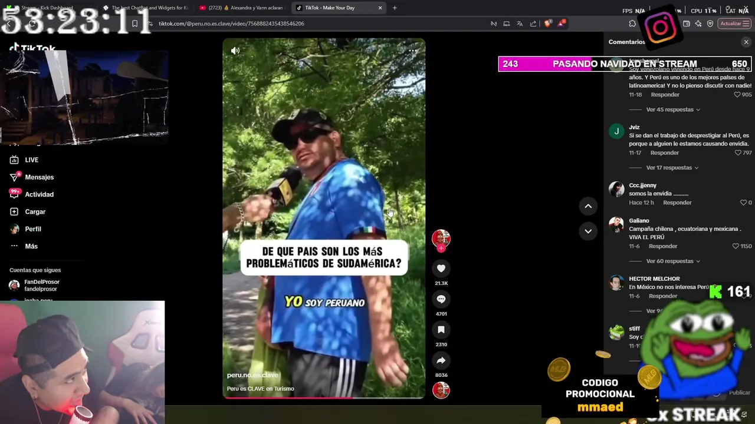755x424 pixels.
Task: Open the Brave VPN shield icon
Action: click(710, 24)
